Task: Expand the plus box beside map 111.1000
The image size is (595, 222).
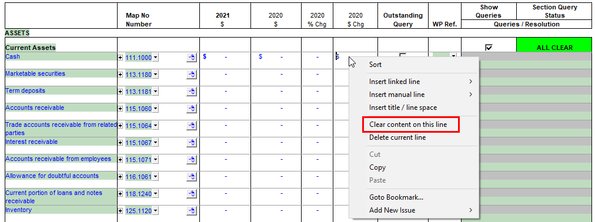Action: point(121,58)
